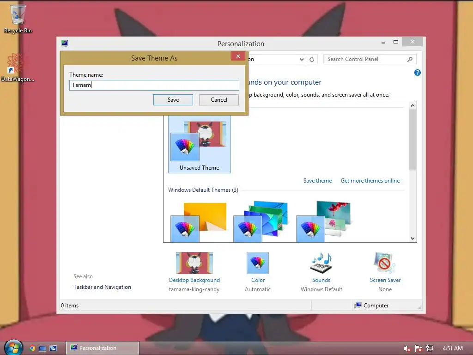Refresh the Control Panel address bar

point(312,59)
